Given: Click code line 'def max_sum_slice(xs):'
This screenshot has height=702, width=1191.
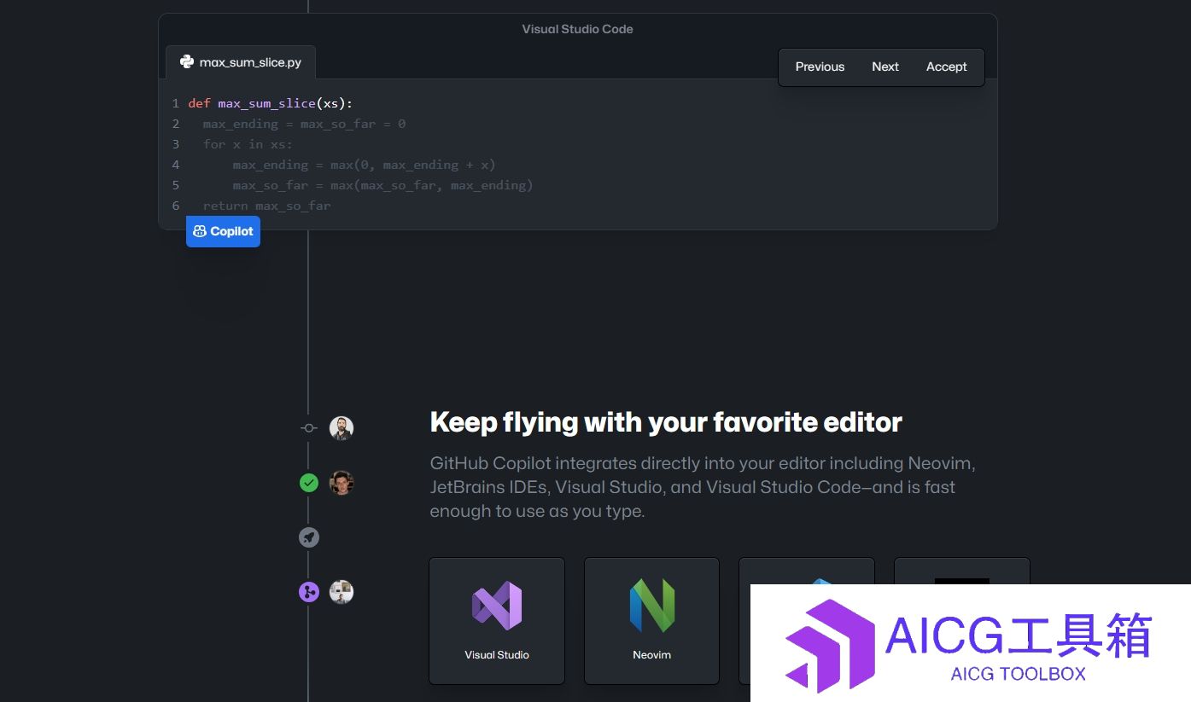Looking at the screenshot, I should tap(270, 103).
